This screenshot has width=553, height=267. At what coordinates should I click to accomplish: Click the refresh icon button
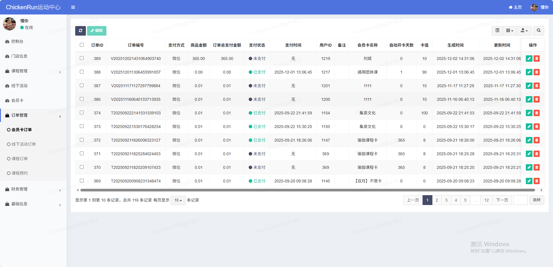click(80, 31)
